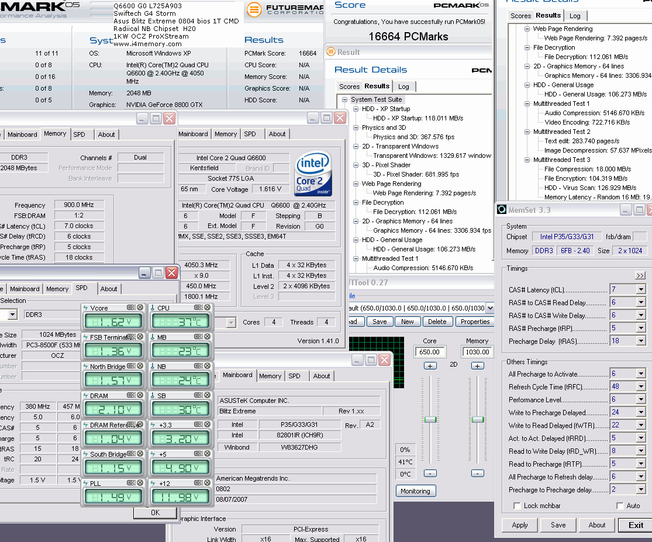Open settings icon on South Bridge voltage monitor
Image resolution: width=652 pixels, height=542 pixels.
(x=131, y=454)
